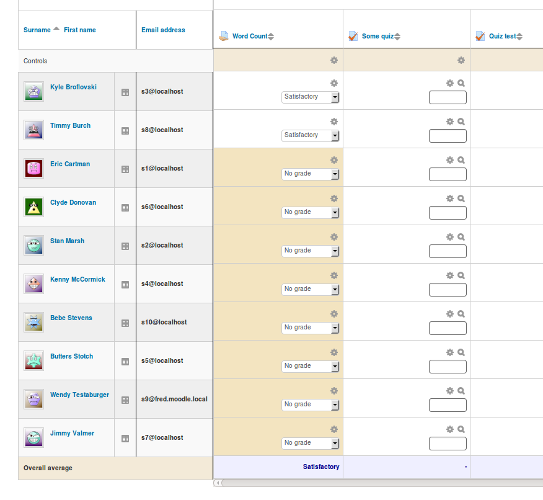Open Kenny McCormick's No grade dropdown
This screenshot has height=500, width=543.
(x=311, y=289)
